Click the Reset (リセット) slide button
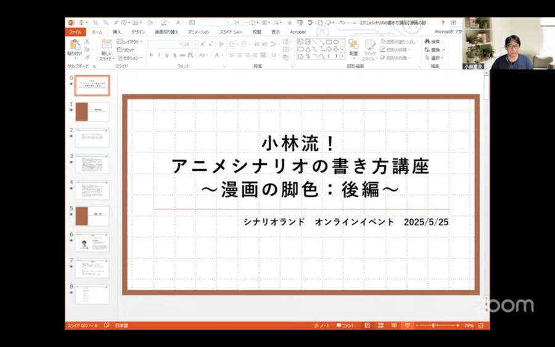Screen dimensions: 555x347 127,49
